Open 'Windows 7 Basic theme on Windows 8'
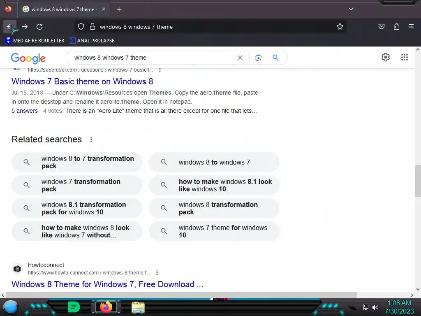Image resolution: width=421 pixels, height=316 pixels. pos(82,81)
